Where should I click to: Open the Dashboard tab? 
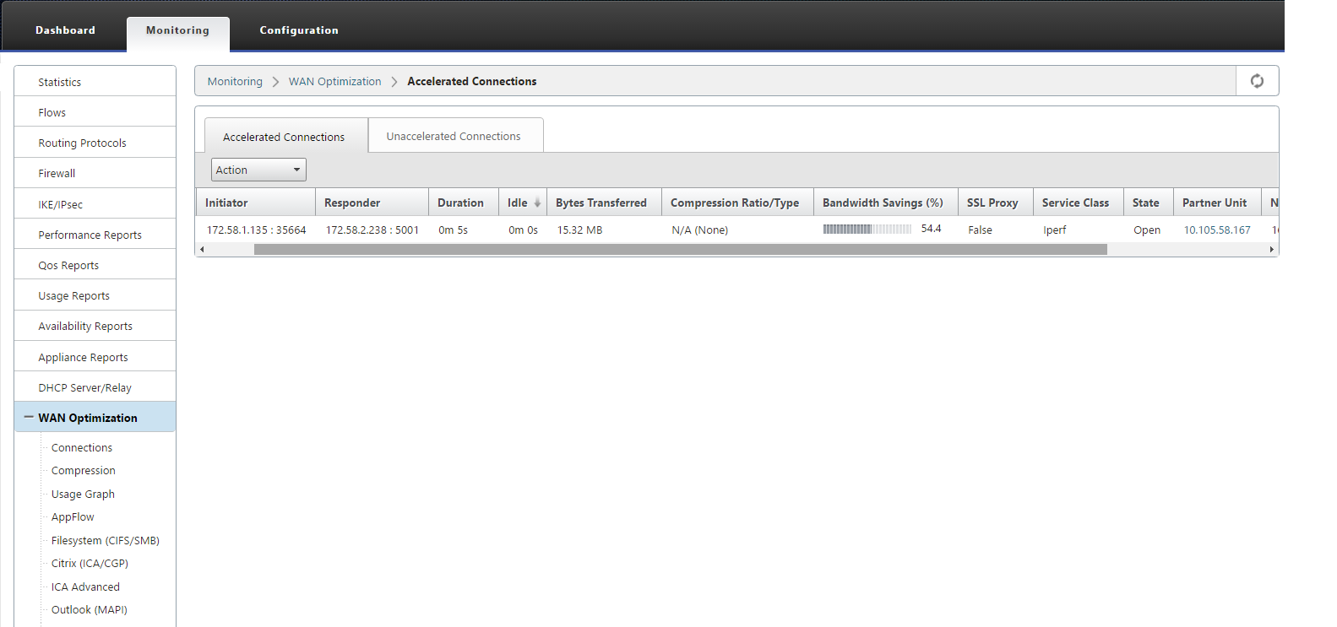click(x=65, y=30)
